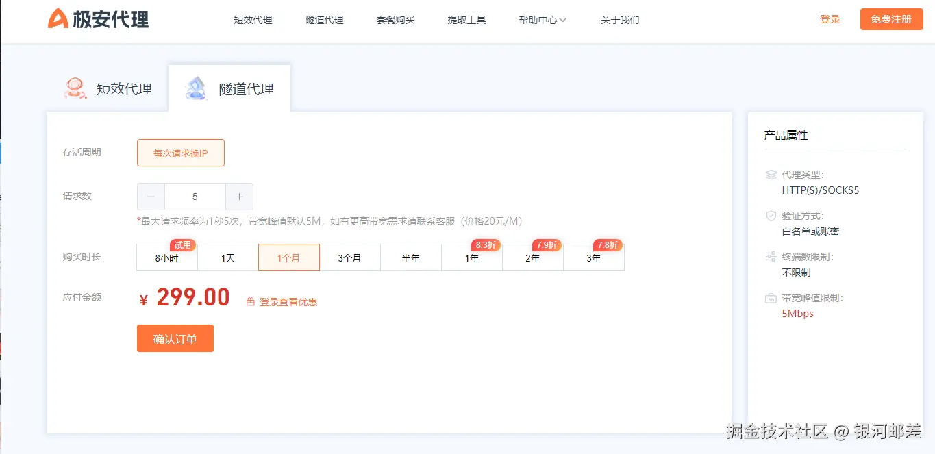Click the 免费注册 button
935x454 pixels.
[891, 19]
